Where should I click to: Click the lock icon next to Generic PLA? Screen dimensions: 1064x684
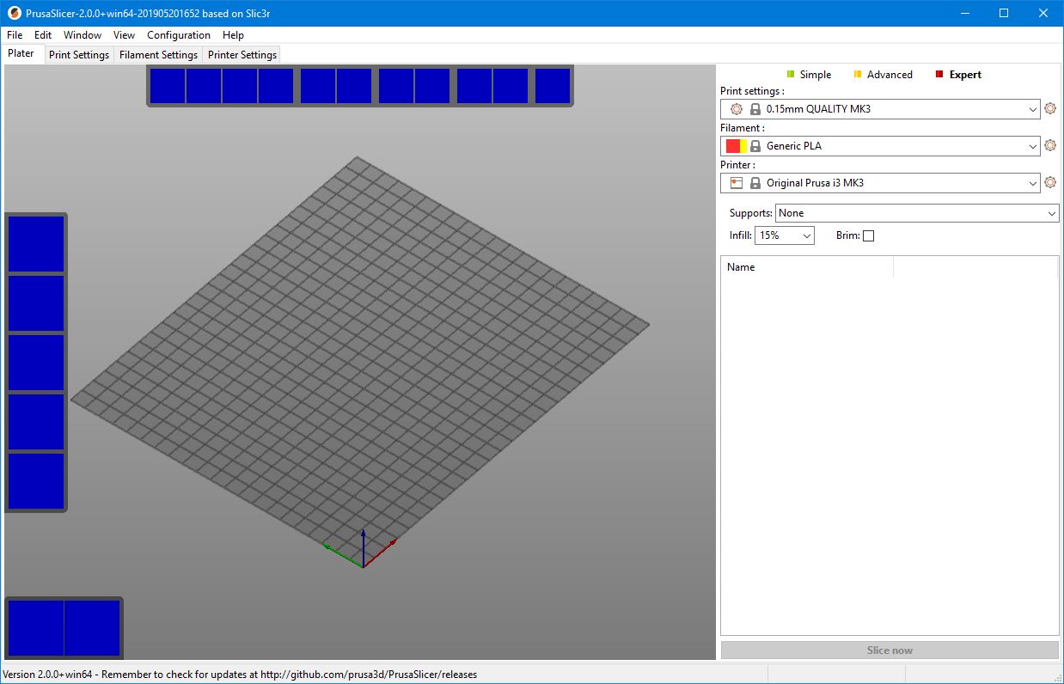[755, 146]
